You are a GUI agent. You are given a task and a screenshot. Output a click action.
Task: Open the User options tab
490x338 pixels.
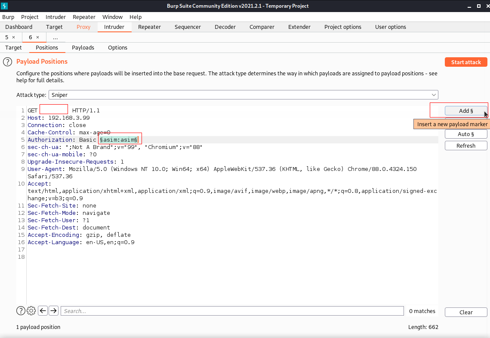391,27
